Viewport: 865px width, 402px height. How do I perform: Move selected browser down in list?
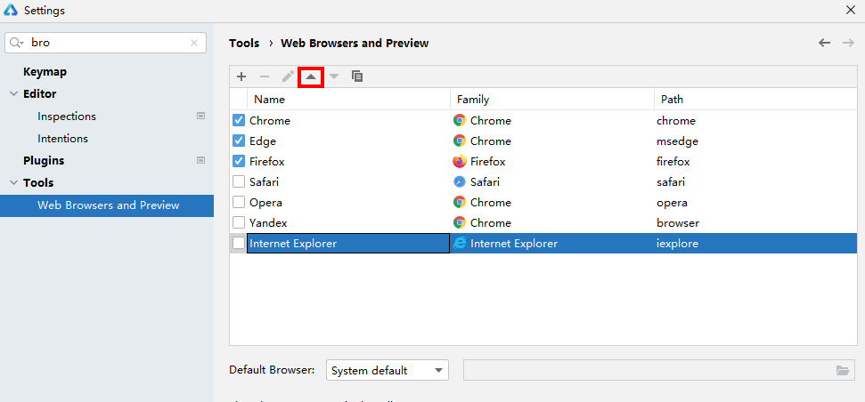(x=334, y=76)
